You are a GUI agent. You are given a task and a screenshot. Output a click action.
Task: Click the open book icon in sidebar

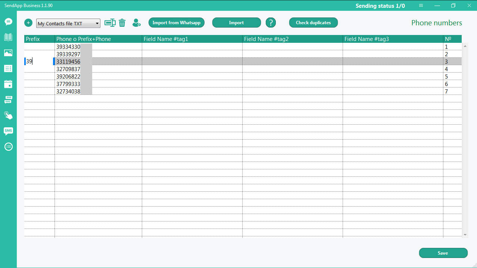click(x=8, y=37)
